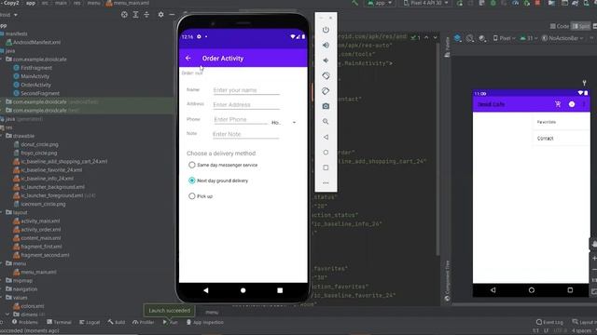Select Pick up radio button
The width and height of the screenshot is (597, 335).
click(x=192, y=196)
